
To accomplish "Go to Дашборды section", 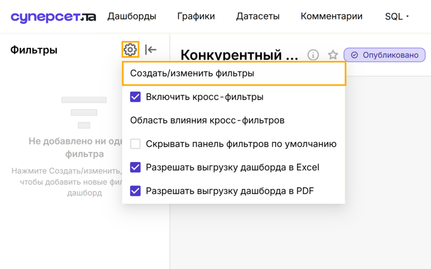I will click(132, 16).
